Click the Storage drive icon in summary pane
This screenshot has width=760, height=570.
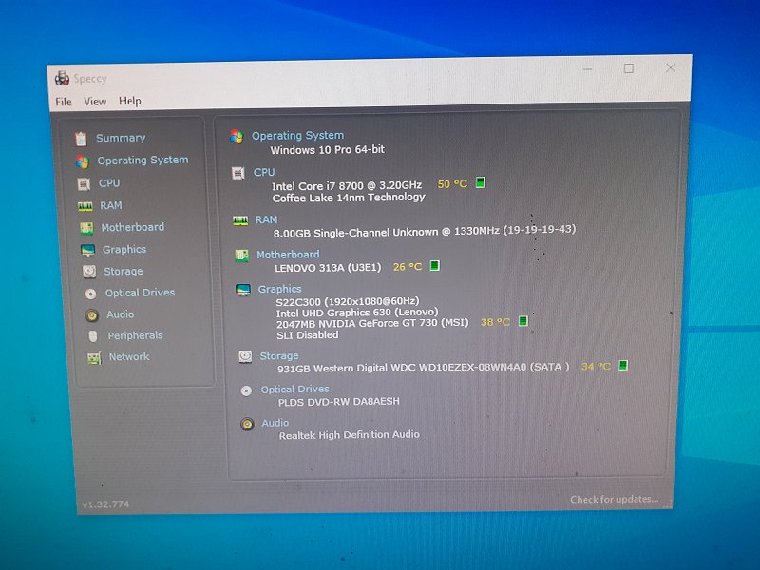point(245,357)
